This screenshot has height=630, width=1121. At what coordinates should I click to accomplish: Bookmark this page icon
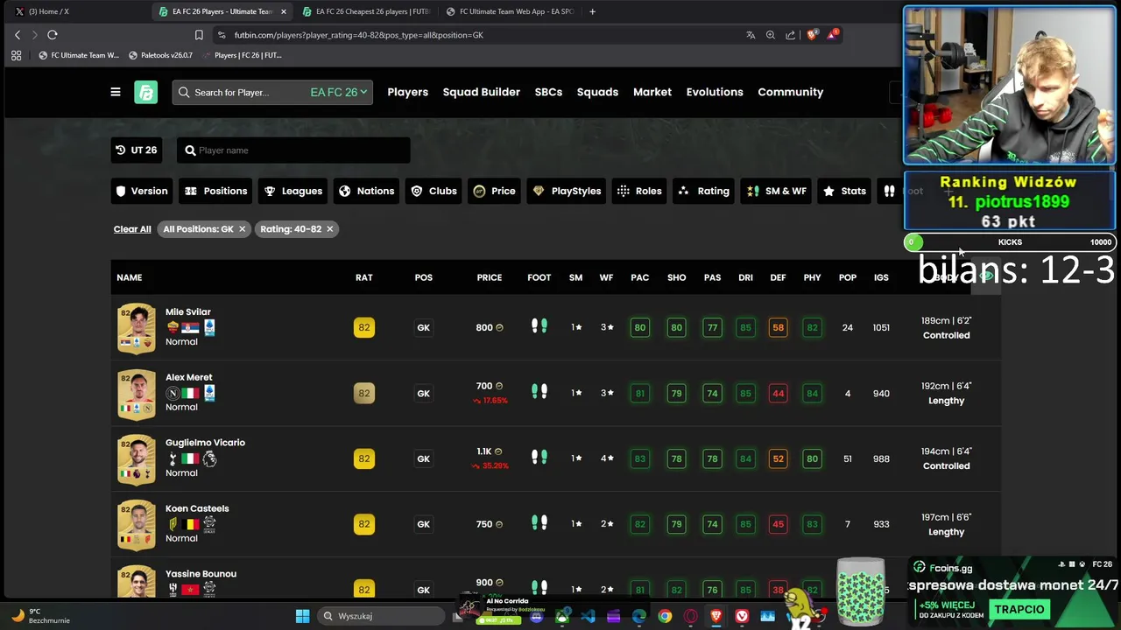(199, 35)
